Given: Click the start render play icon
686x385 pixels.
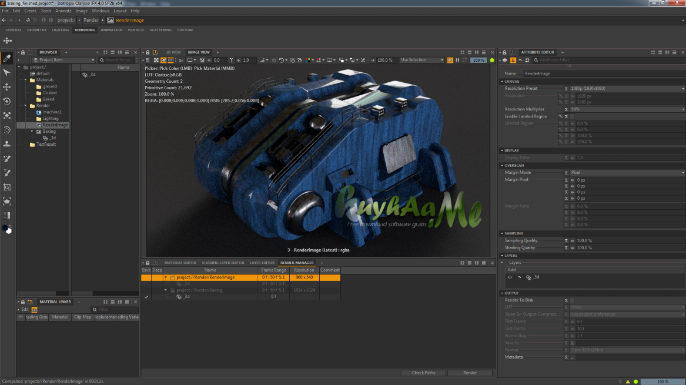Looking at the screenshot, I should 450,60.
